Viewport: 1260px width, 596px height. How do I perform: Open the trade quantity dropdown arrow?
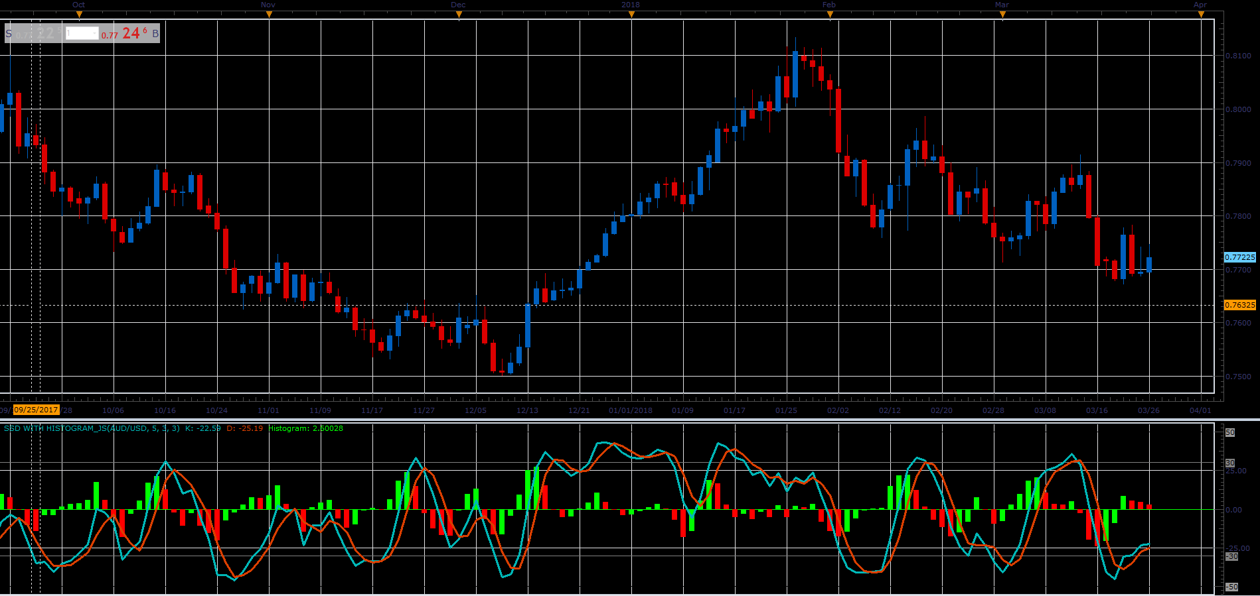tap(95, 33)
